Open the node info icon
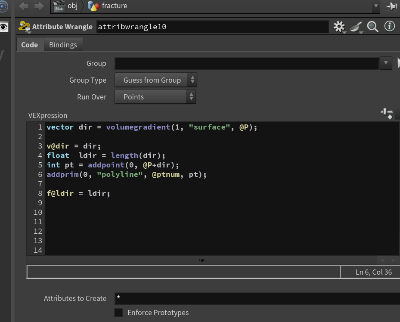Screen dimensions: 400x322 (389, 26)
